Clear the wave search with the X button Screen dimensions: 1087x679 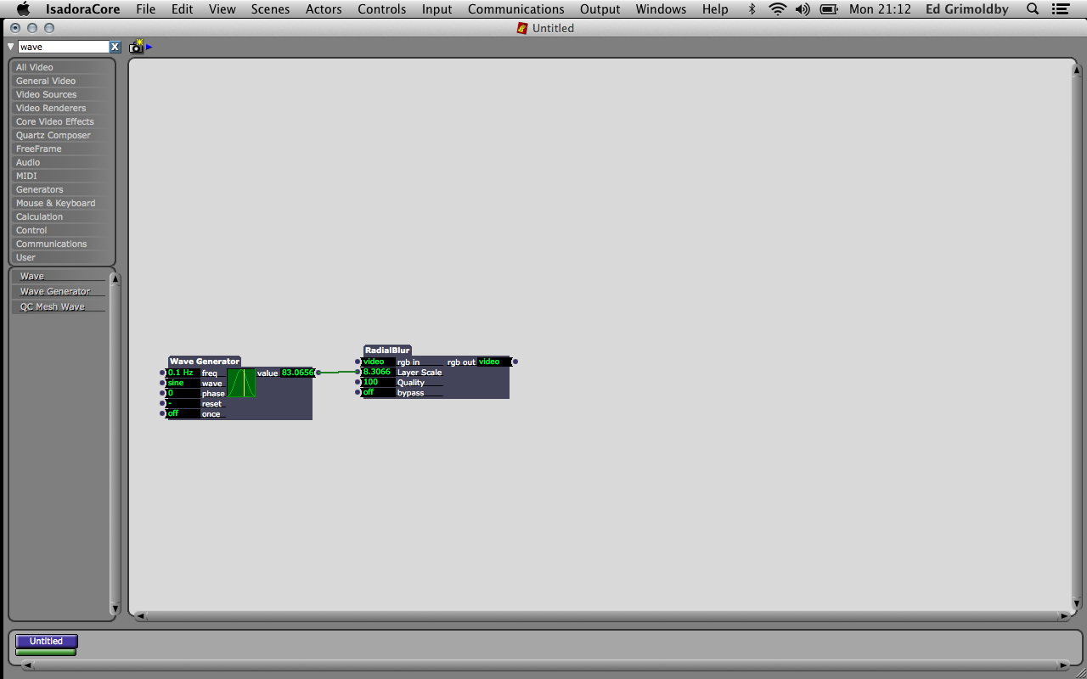[x=115, y=47]
